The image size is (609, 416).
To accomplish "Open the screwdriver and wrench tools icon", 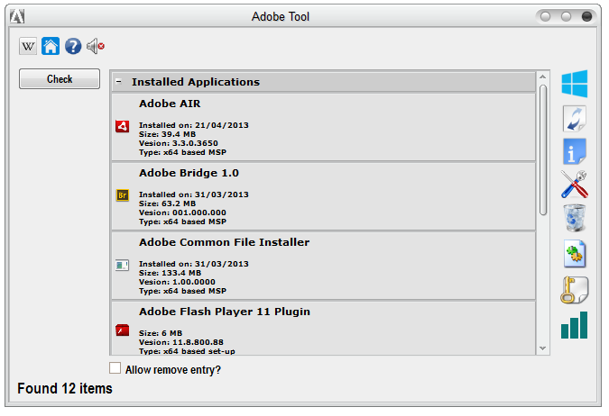I will (575, 185).
